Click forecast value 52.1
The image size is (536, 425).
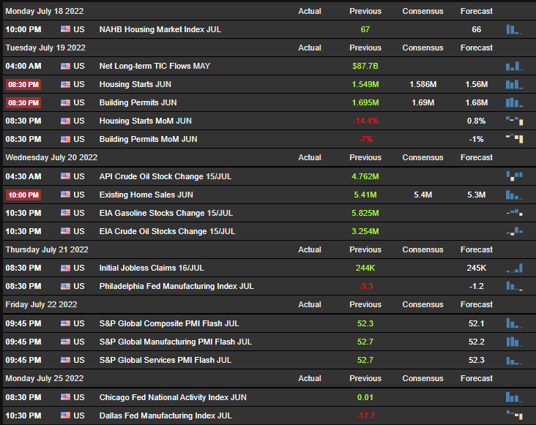(x=476, y=323)
